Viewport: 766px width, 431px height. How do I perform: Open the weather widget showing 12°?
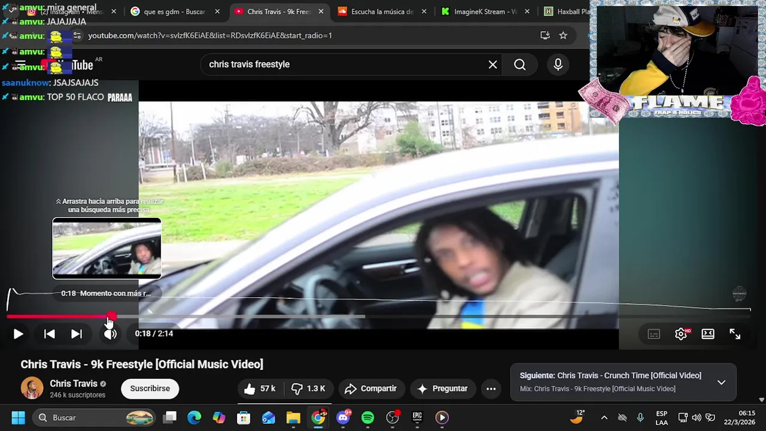click(577, 417)
